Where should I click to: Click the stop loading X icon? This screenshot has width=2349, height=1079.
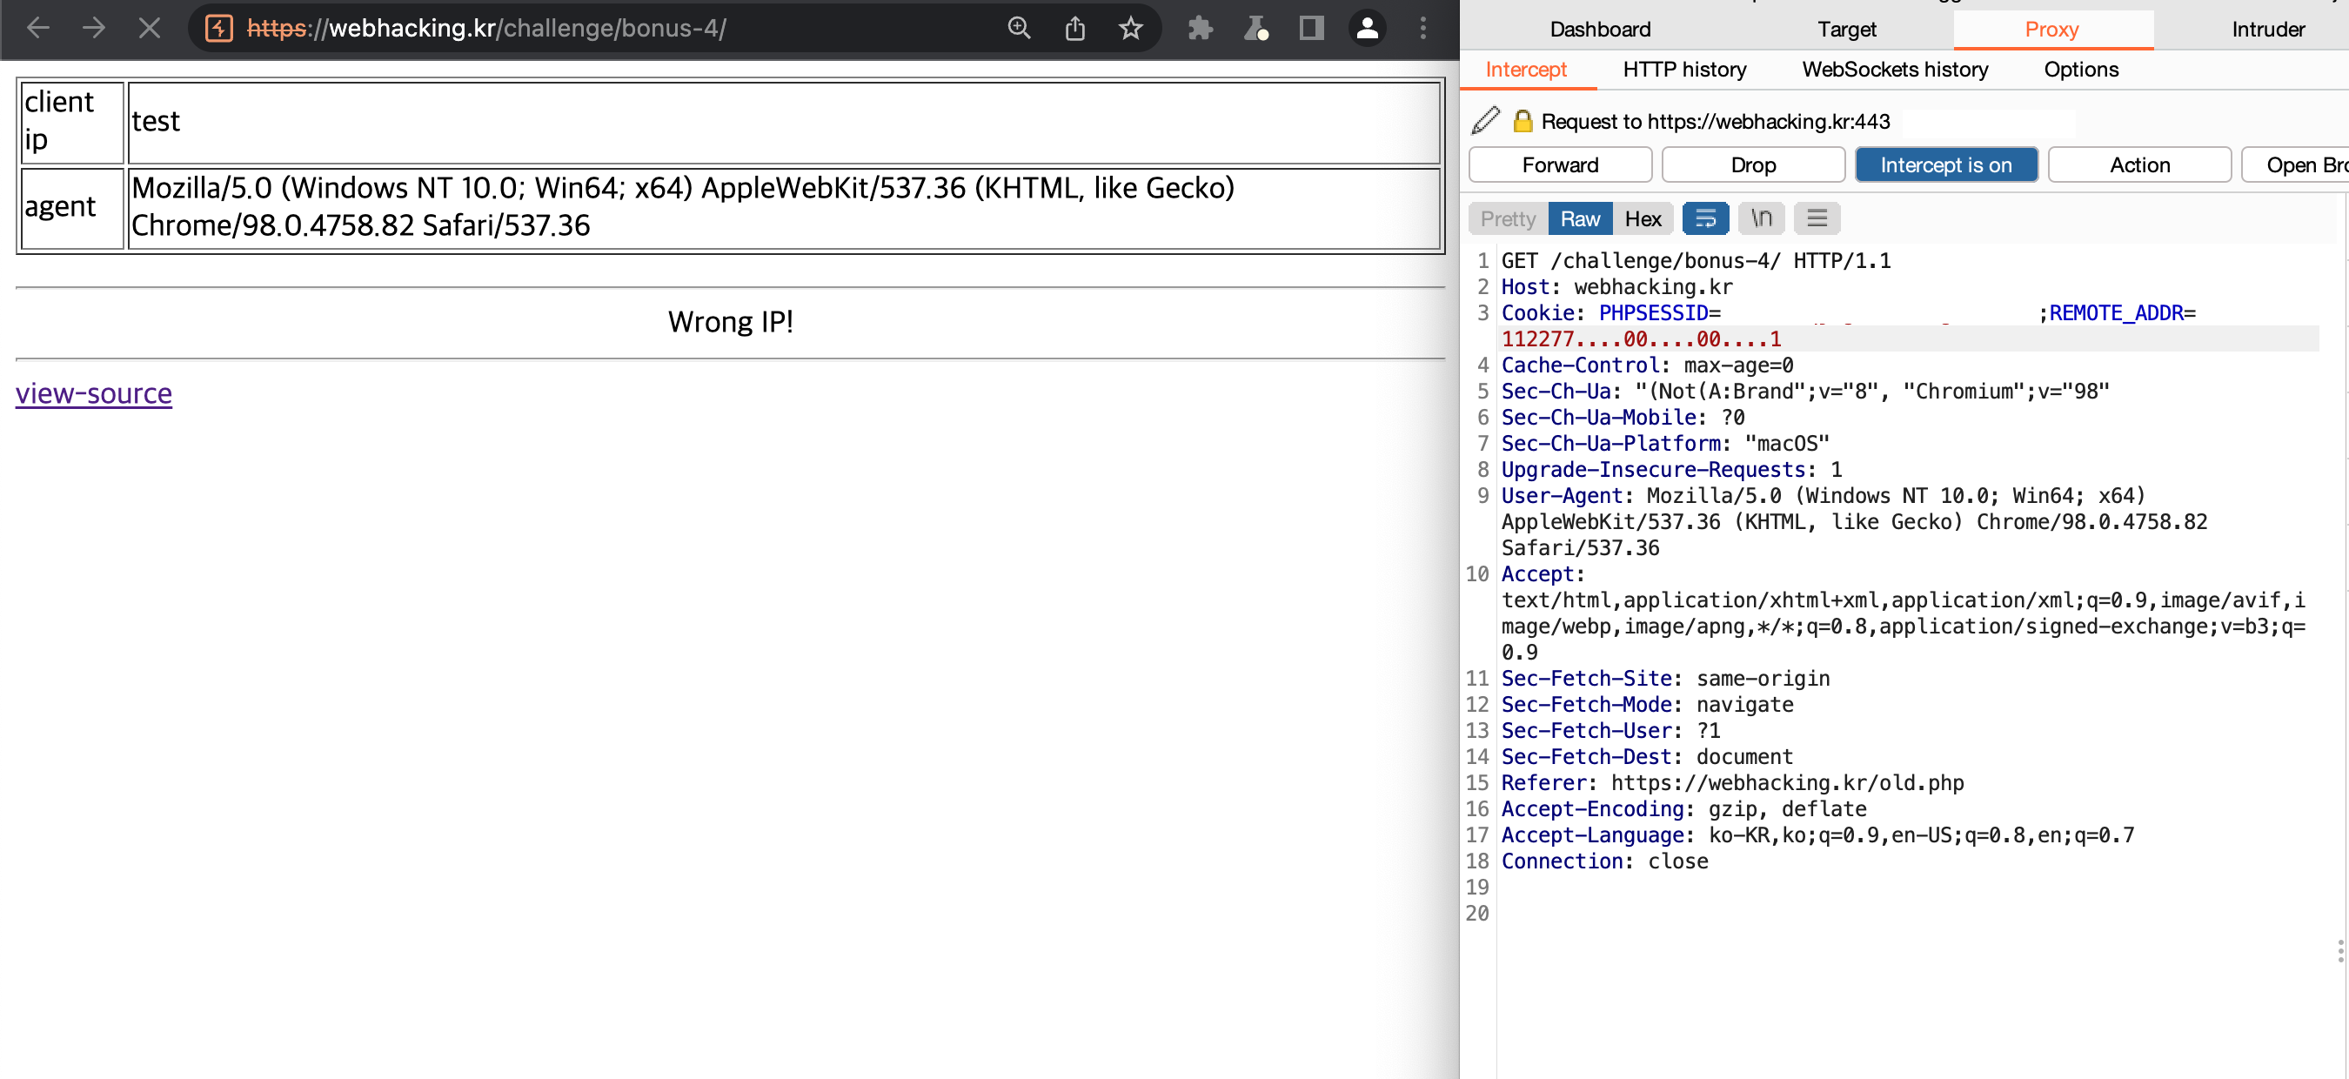[149, 28]
